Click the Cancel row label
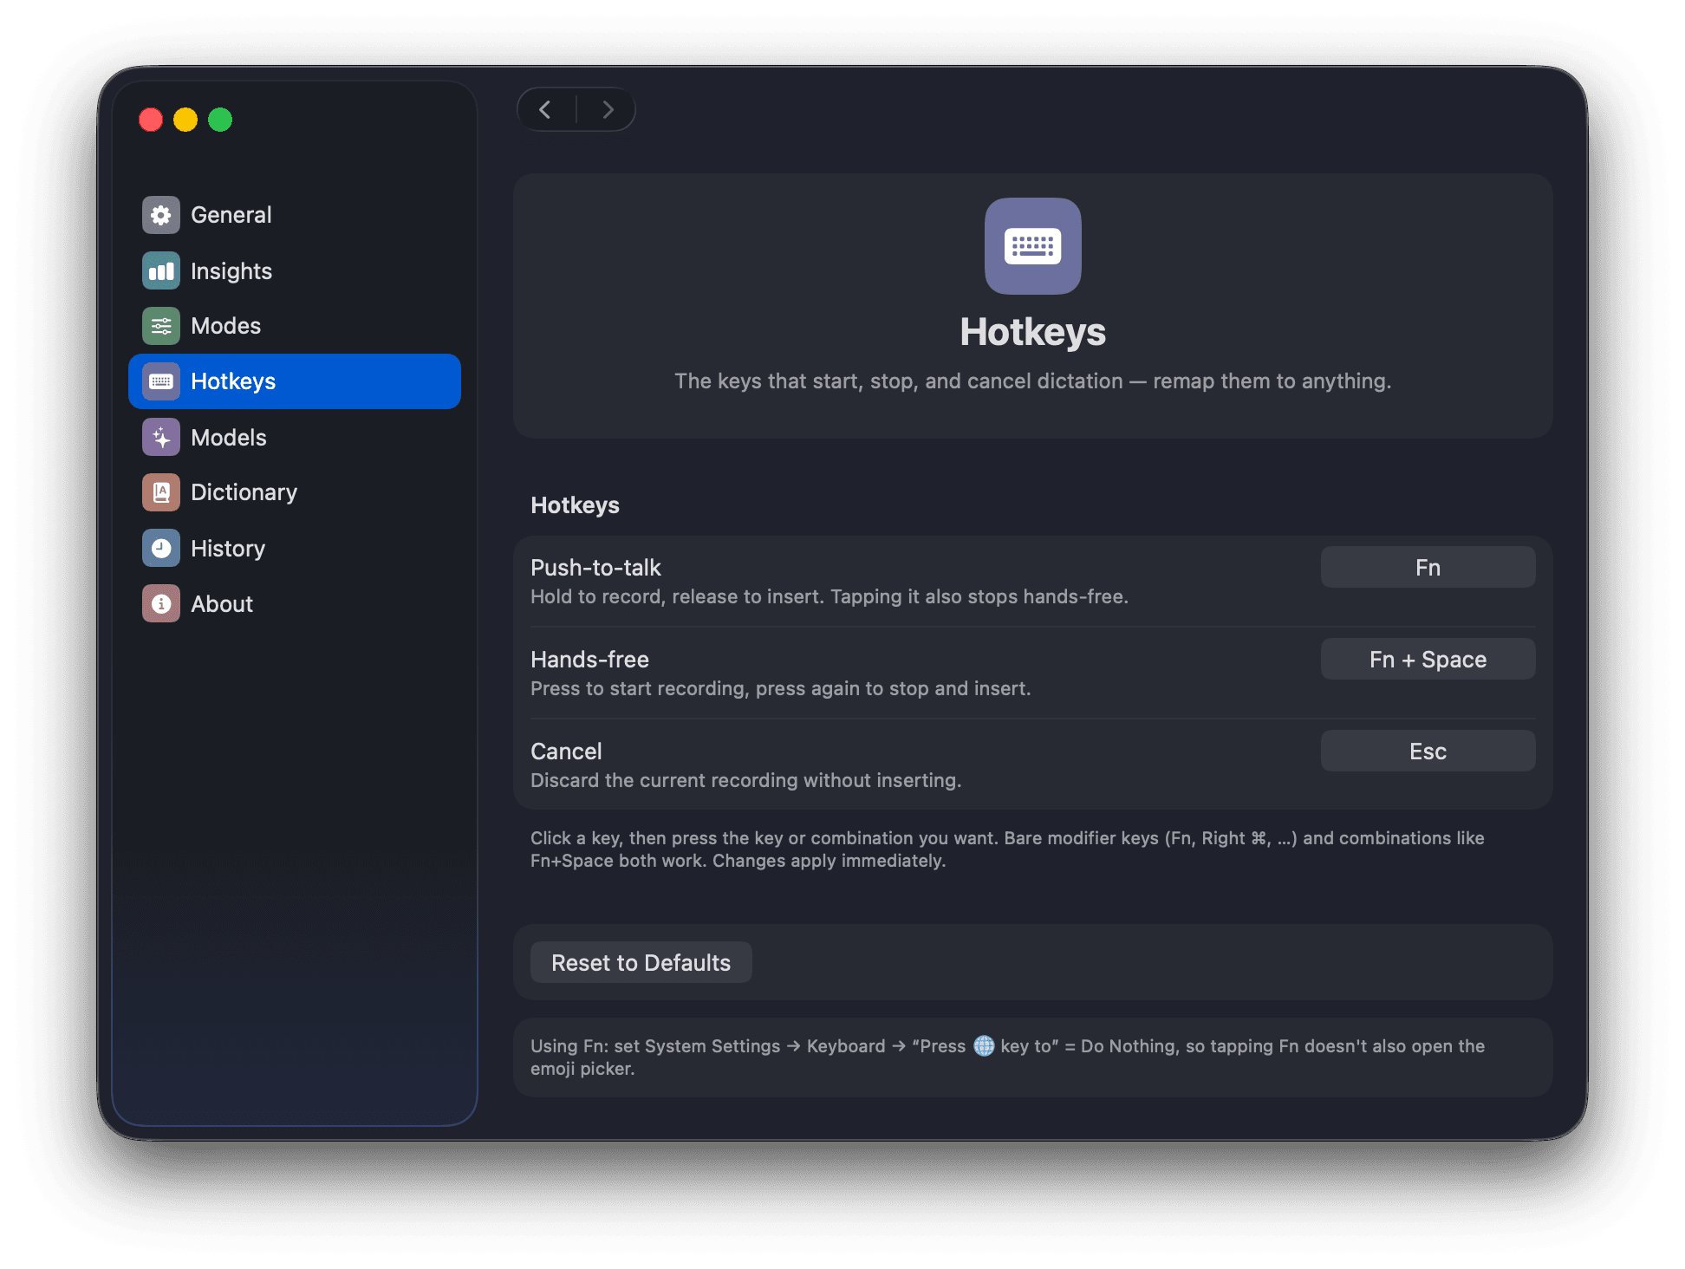The width and height of the screenshot is (1685, 1269). click(x=566, y=752)
